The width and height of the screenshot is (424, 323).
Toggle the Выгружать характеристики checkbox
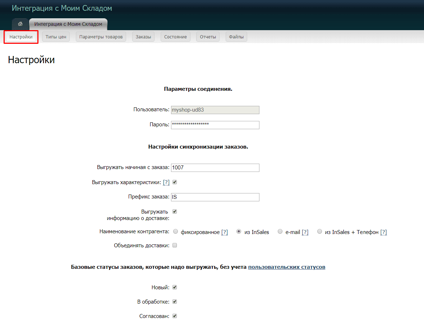tap(174, 182)
